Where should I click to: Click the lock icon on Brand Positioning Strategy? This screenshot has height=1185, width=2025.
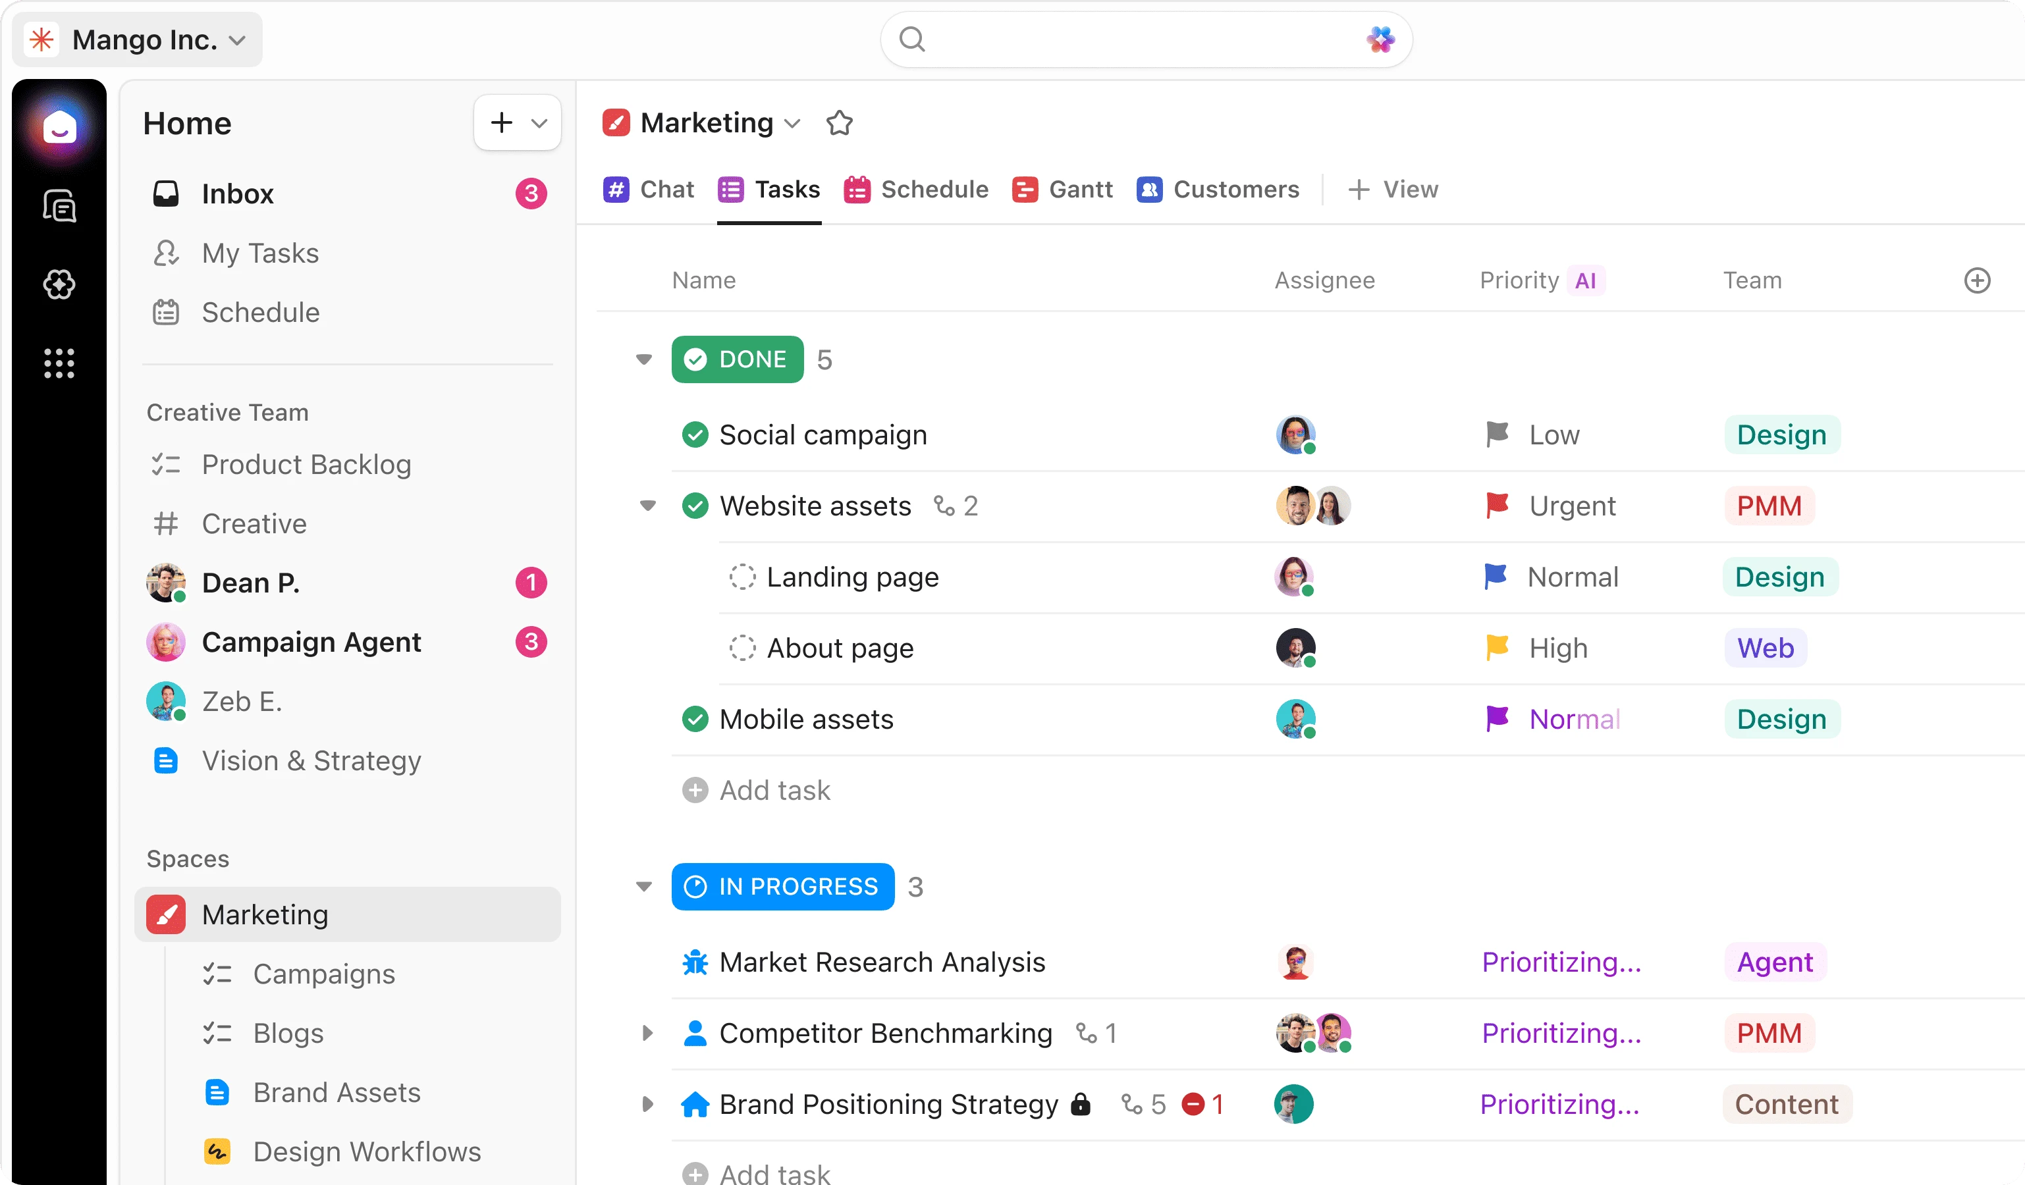pos(1081,1104)
